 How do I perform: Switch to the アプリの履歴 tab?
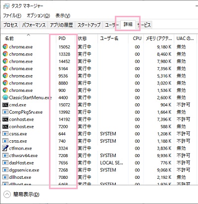coord(61,25)
